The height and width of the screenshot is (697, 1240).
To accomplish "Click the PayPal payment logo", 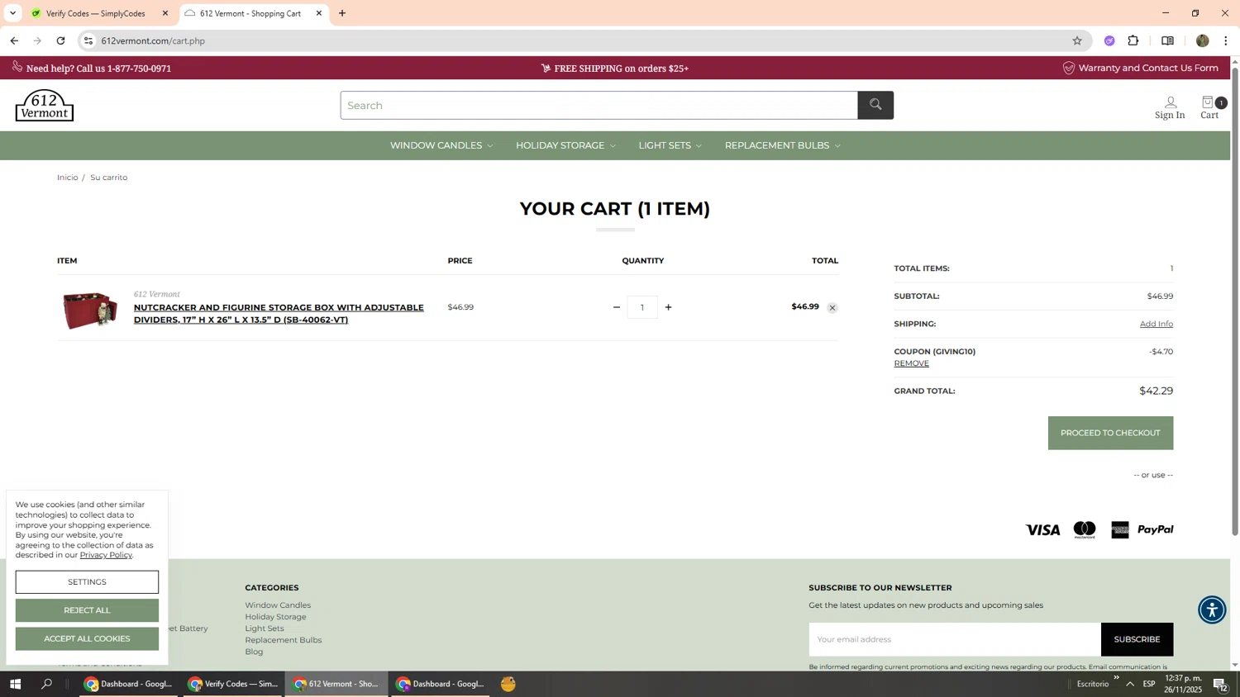I will 1156,529.
